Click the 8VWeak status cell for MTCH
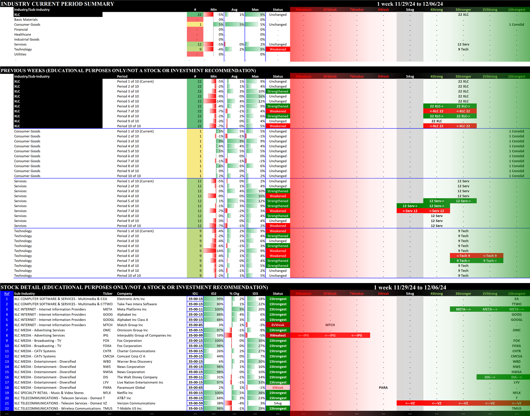The height and width of the screenshot is (416, 530). [x=278, y=325]
